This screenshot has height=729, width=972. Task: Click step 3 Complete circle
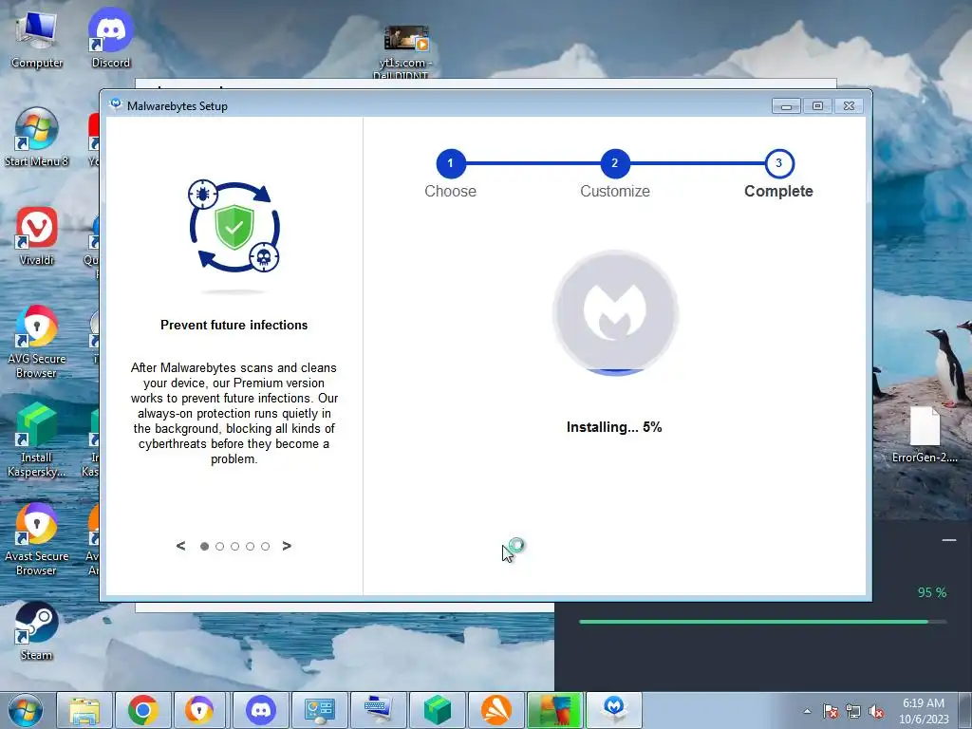pyautogui.click(x=779, y=163)
